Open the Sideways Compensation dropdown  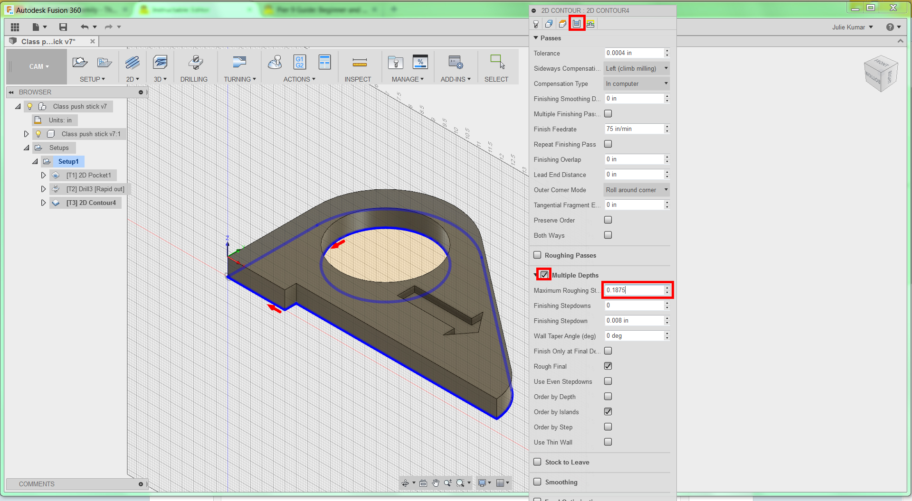636,68
